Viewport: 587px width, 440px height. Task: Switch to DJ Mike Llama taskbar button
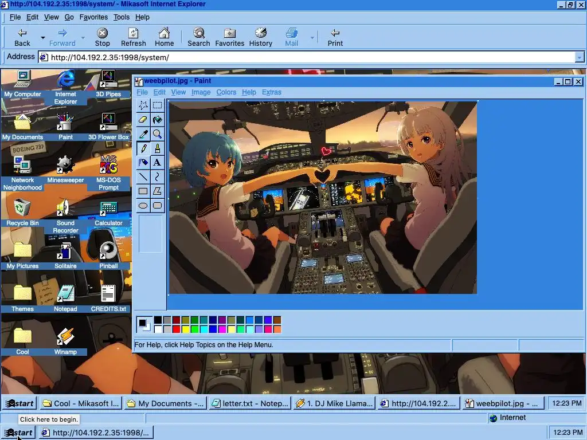click(x=334, y=403)
